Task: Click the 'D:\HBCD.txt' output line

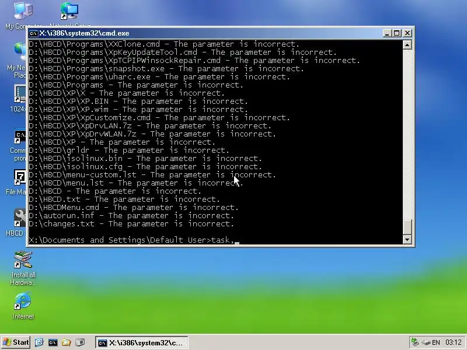Action: click(x=124, y=199)
